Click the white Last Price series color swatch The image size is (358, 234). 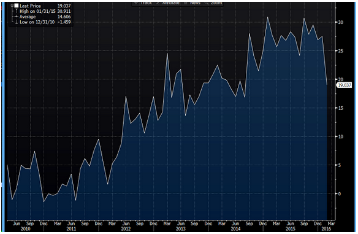[x=16, y=6]
